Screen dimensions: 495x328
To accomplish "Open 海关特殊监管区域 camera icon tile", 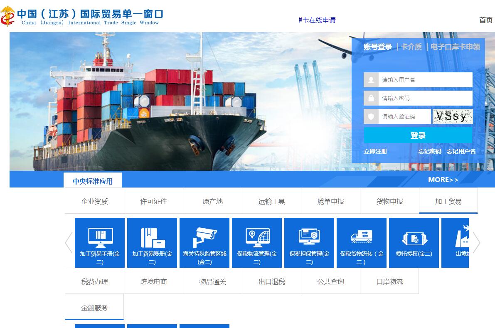I will click(204, 243).
